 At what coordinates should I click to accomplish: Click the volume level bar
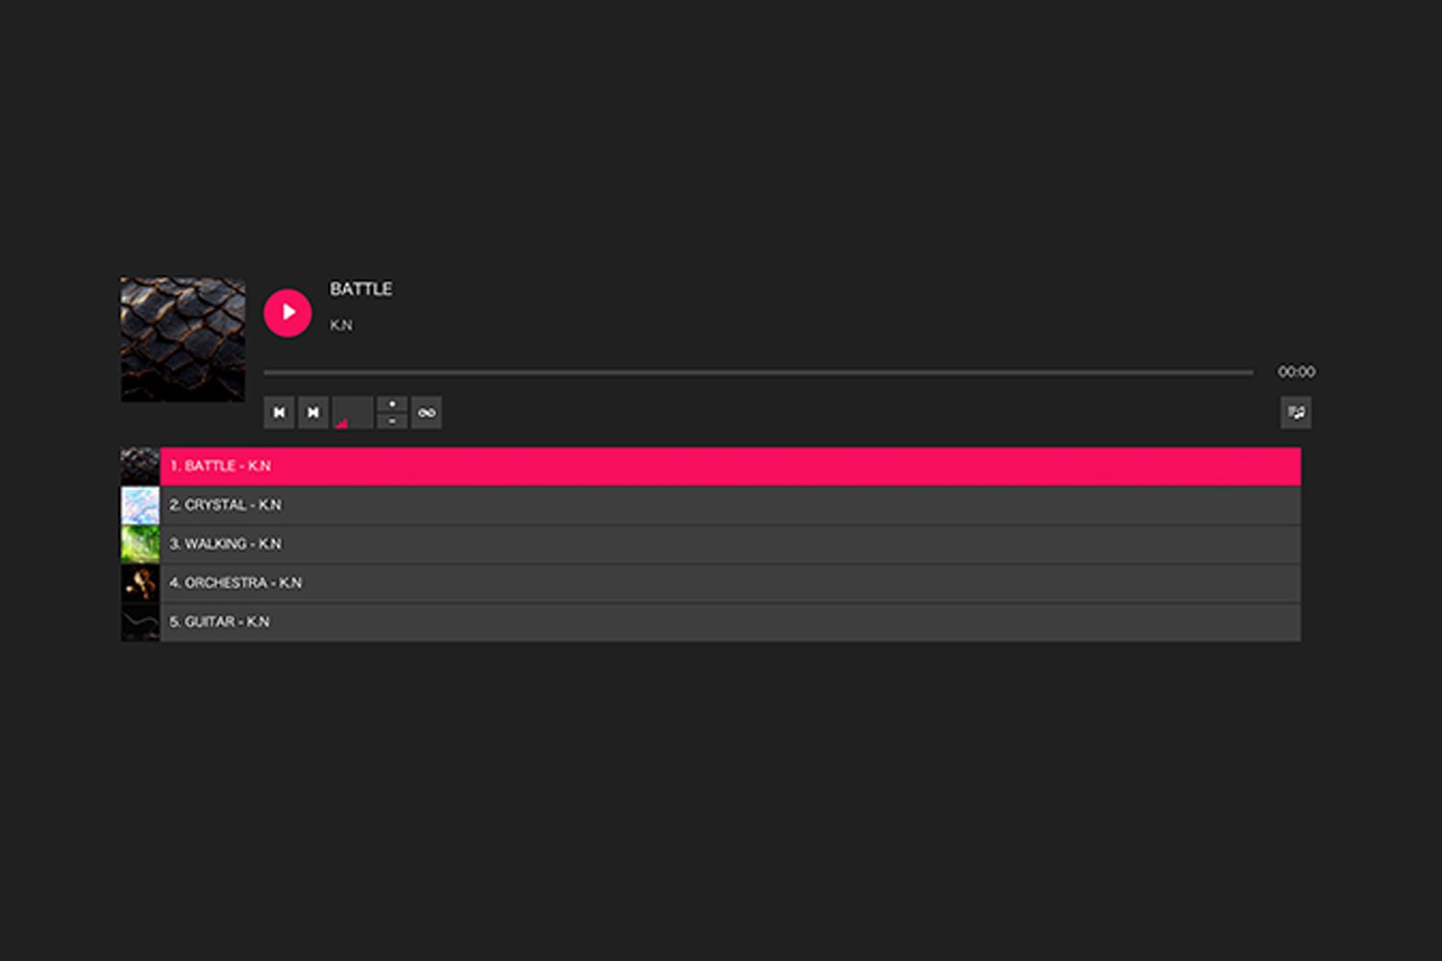pos(353,413)
